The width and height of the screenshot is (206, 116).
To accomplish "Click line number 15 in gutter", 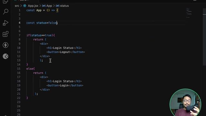I will coord(19,69).
